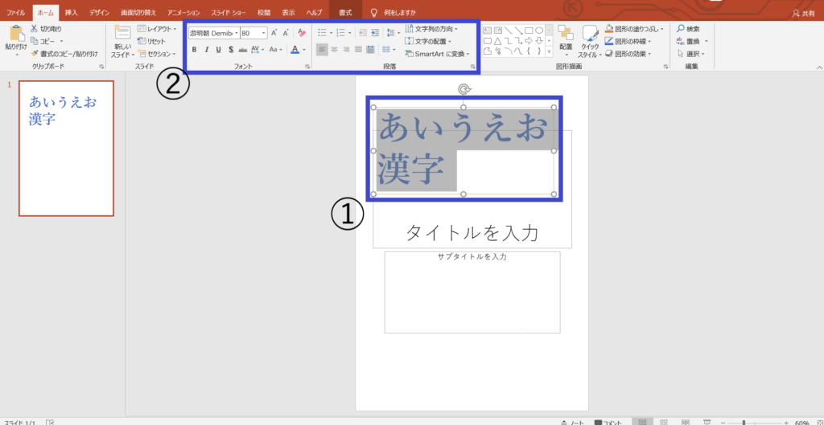Switch to Format (書式) tab

click(345, 11)
